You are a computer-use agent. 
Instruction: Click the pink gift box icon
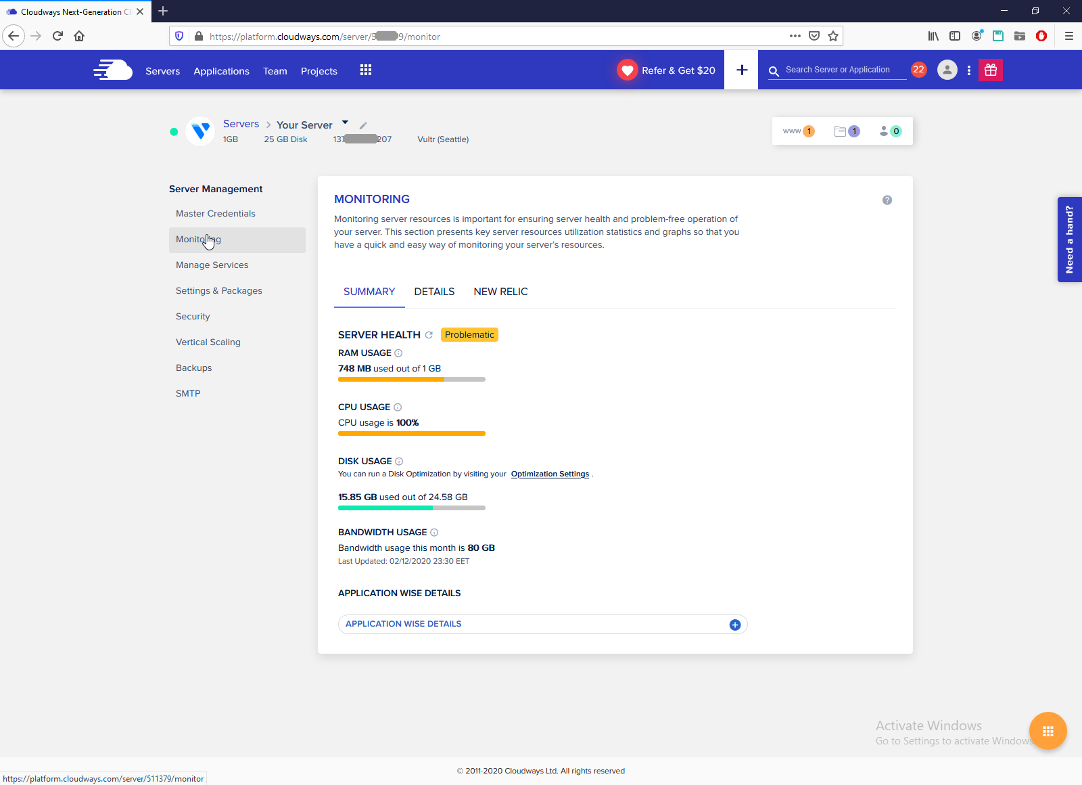pos(991,70)
